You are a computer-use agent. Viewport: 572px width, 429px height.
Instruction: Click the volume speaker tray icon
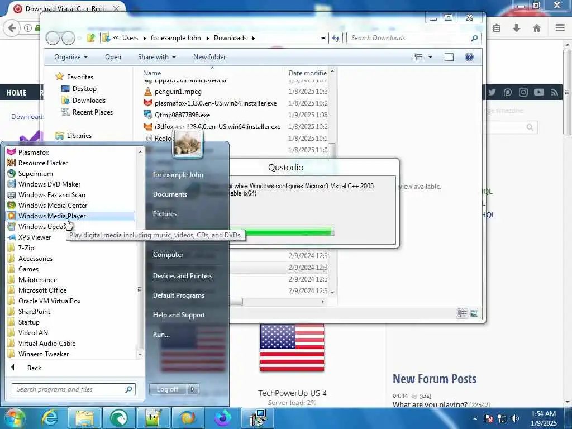pos(514,418)
